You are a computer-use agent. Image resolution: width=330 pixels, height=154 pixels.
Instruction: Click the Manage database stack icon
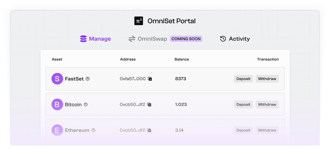[x=83, y=39]
